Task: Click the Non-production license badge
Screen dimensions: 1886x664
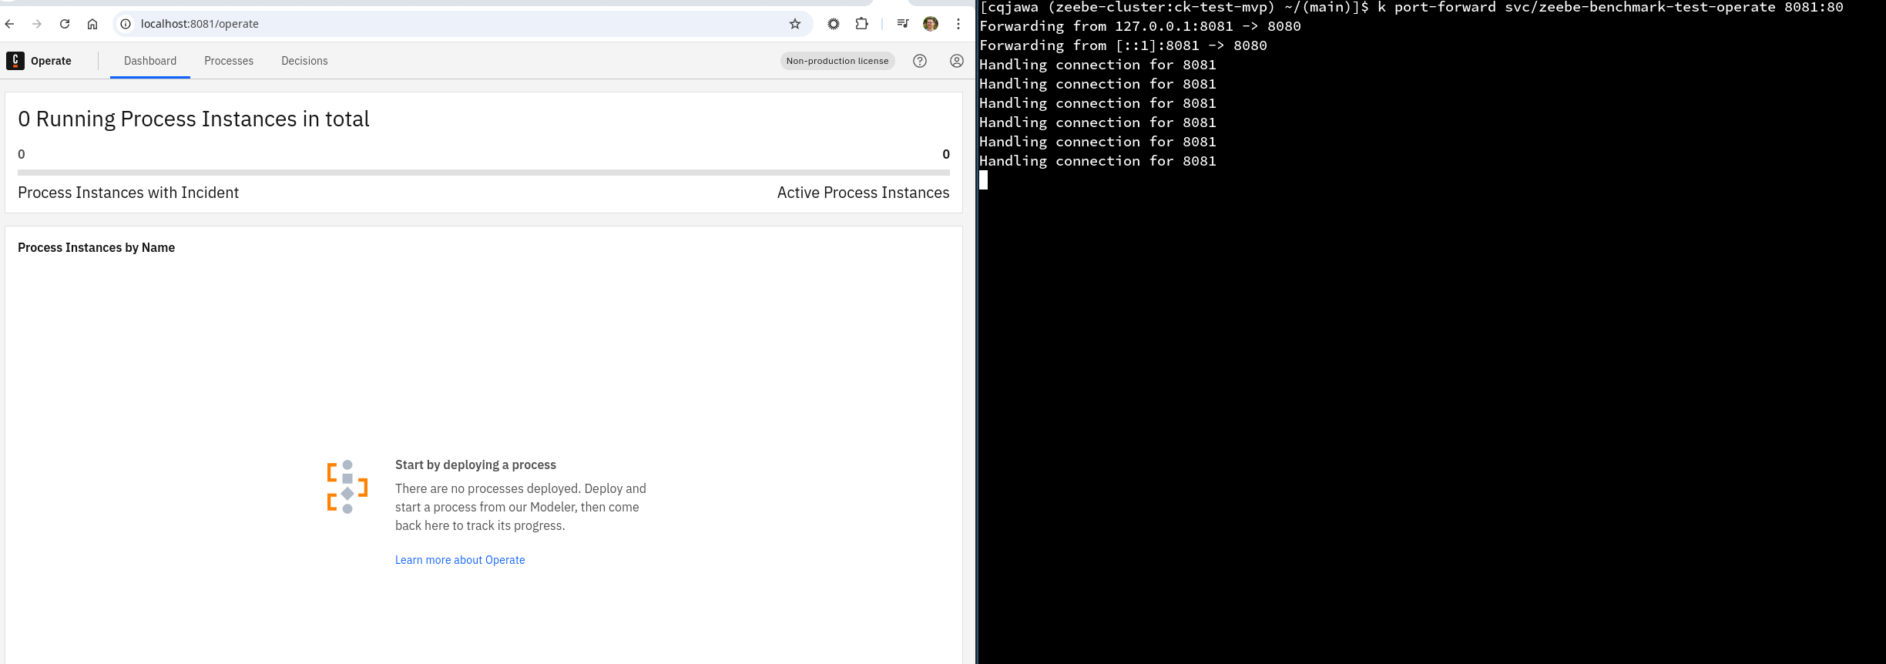Action: tap(837, 61)
